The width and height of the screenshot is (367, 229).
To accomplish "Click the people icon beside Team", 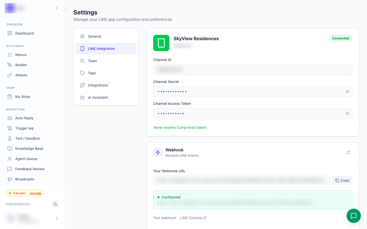I will click(82, 61).
